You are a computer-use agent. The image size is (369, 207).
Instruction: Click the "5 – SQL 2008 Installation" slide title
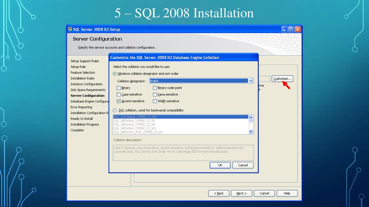point(184,13)
